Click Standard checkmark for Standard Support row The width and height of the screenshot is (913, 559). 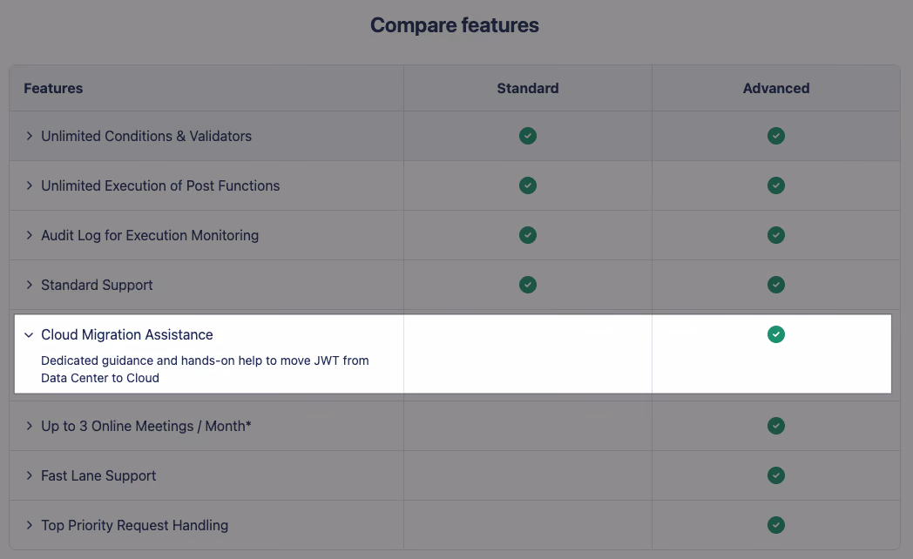point(528,285)
